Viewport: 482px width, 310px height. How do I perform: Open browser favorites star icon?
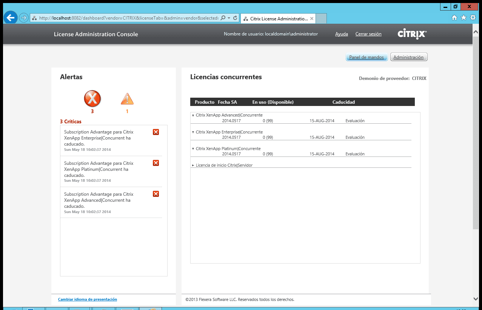(x=464, y=18)
